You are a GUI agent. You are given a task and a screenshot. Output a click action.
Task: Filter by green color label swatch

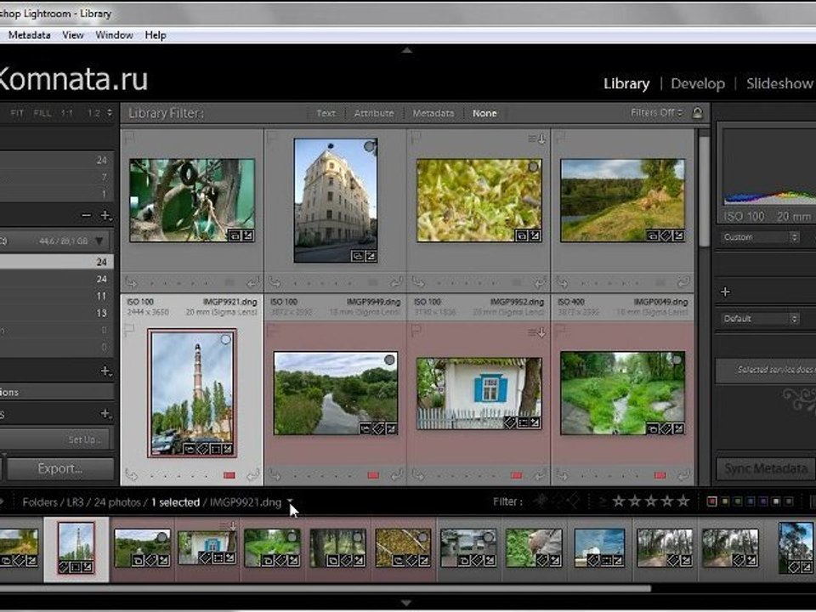click(738, 501)
